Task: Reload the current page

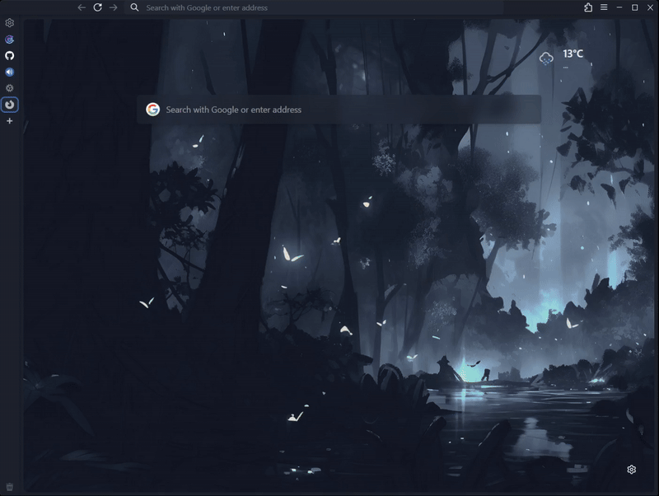Action: click(99, 7)
